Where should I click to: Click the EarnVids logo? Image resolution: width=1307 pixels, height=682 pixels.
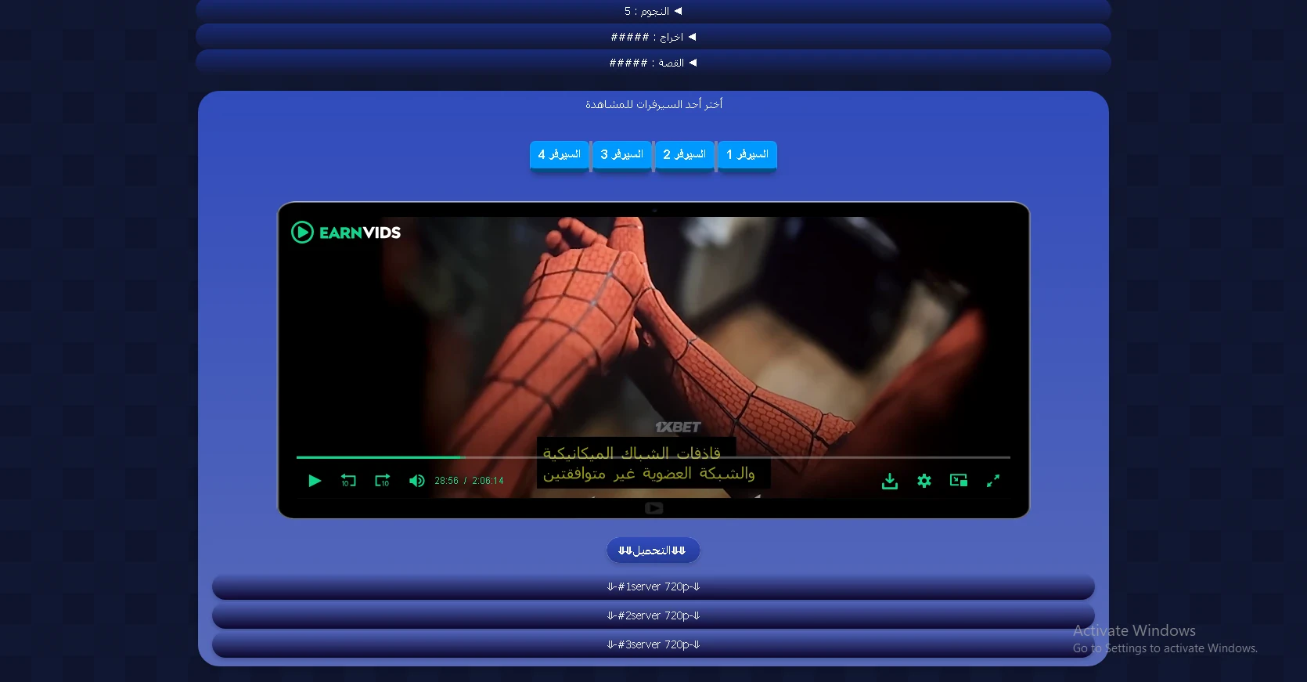(346, 233)
